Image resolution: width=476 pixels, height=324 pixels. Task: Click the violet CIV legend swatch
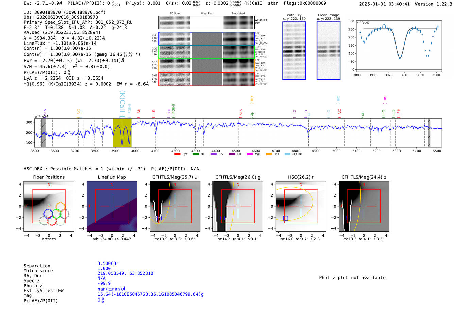pos(214,154)
